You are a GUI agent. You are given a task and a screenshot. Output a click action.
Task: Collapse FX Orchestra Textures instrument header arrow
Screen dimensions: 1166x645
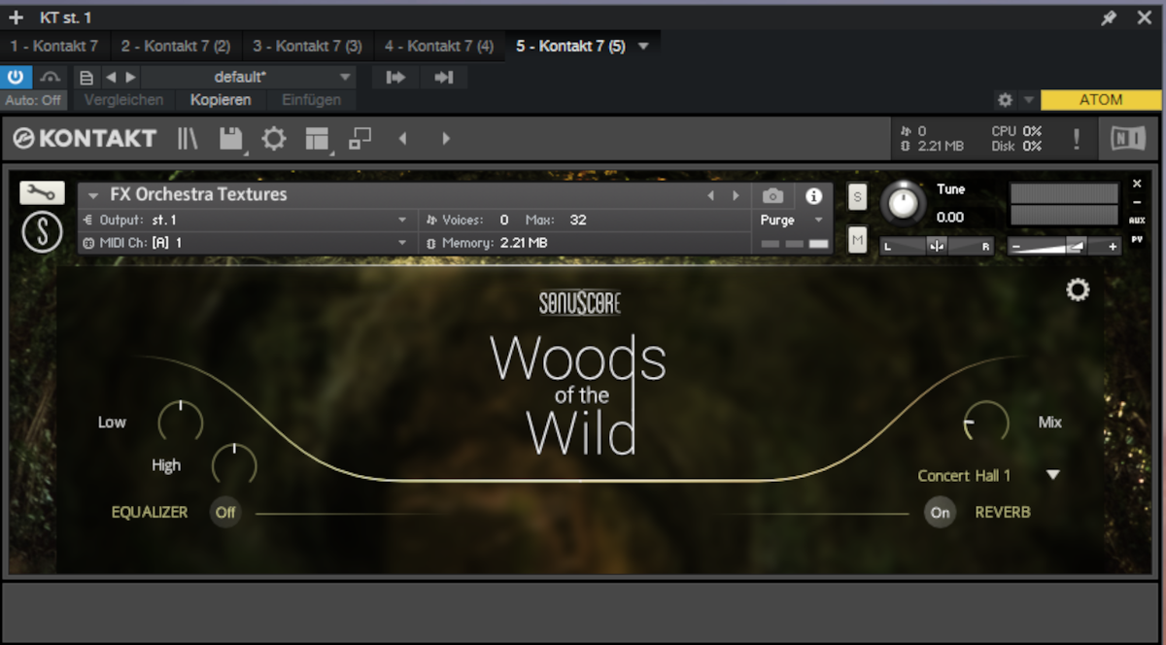(x=94, y=195)
